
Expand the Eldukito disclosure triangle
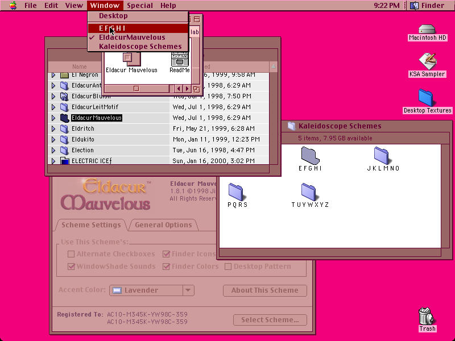(x=53, y=139)
